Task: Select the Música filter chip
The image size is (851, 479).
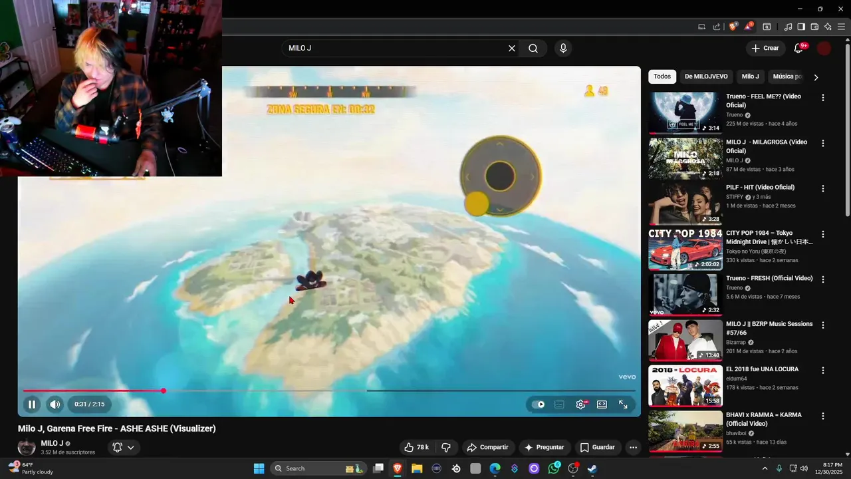Action: [787, 77]
